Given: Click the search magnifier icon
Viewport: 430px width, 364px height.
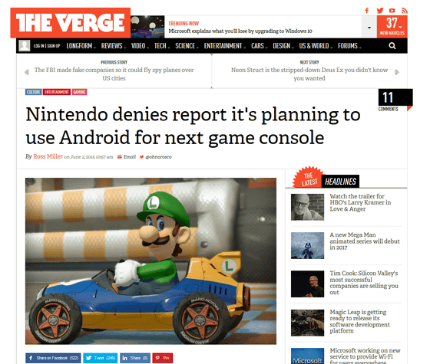Looking at the screenshot, I should [392, 46].
